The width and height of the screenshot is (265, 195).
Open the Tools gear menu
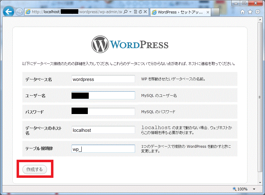pyautogui.click(x=257, y=12)
